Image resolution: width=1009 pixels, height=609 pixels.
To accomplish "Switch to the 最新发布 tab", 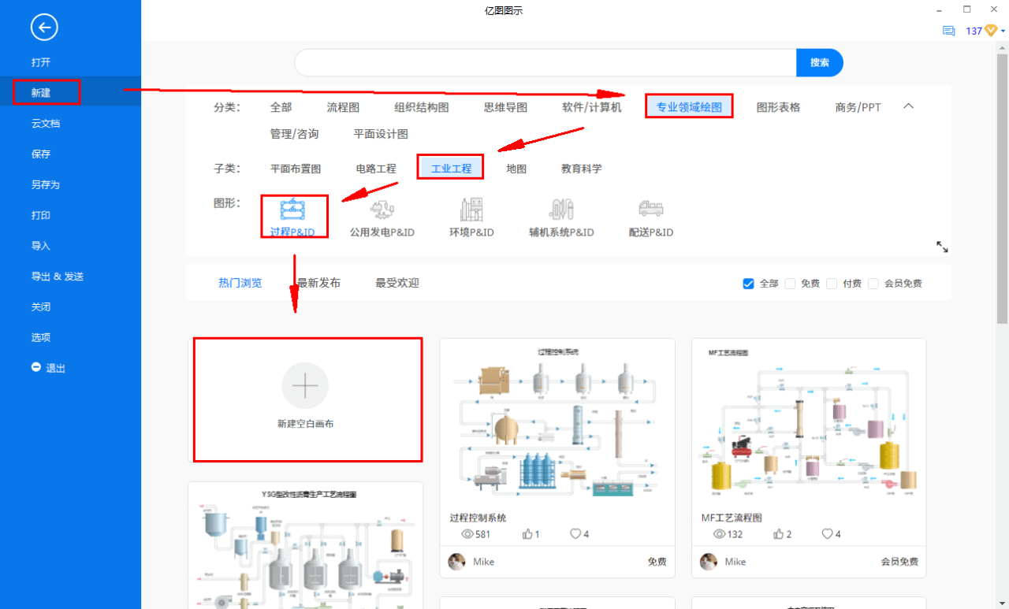I will click(x=318, y=283).
